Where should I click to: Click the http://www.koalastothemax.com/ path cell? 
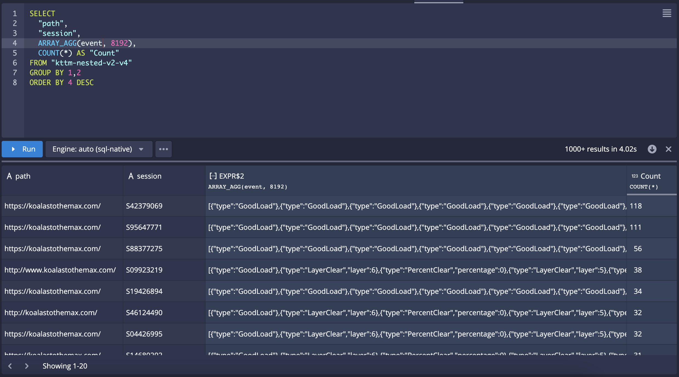point(60,270)
